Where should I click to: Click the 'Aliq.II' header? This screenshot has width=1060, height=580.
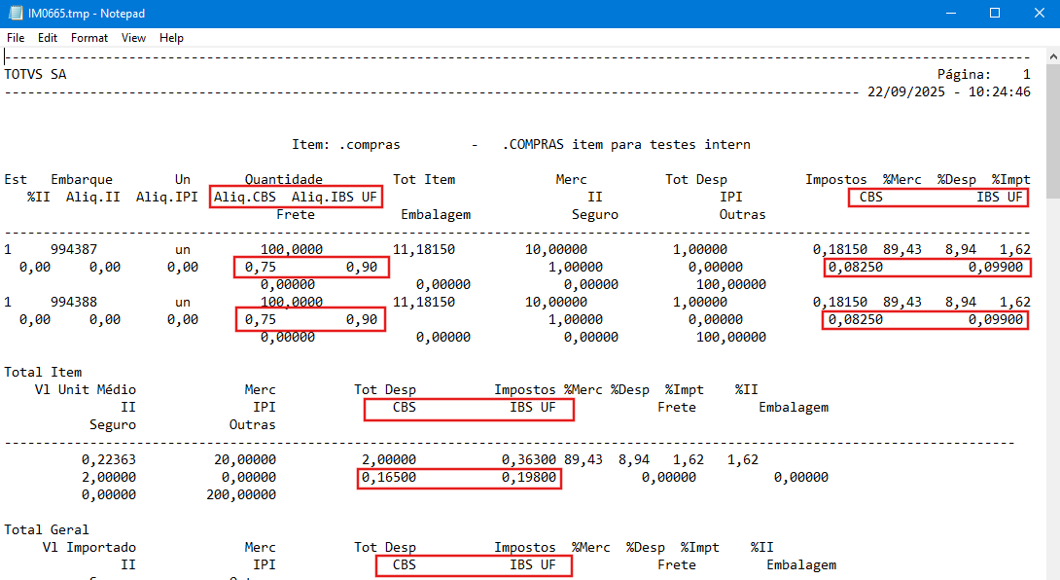tap(93, 197)
